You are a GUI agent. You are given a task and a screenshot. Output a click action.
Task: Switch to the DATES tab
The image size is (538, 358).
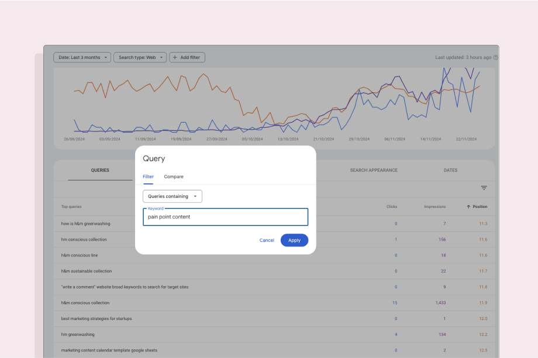pos(450,170)
